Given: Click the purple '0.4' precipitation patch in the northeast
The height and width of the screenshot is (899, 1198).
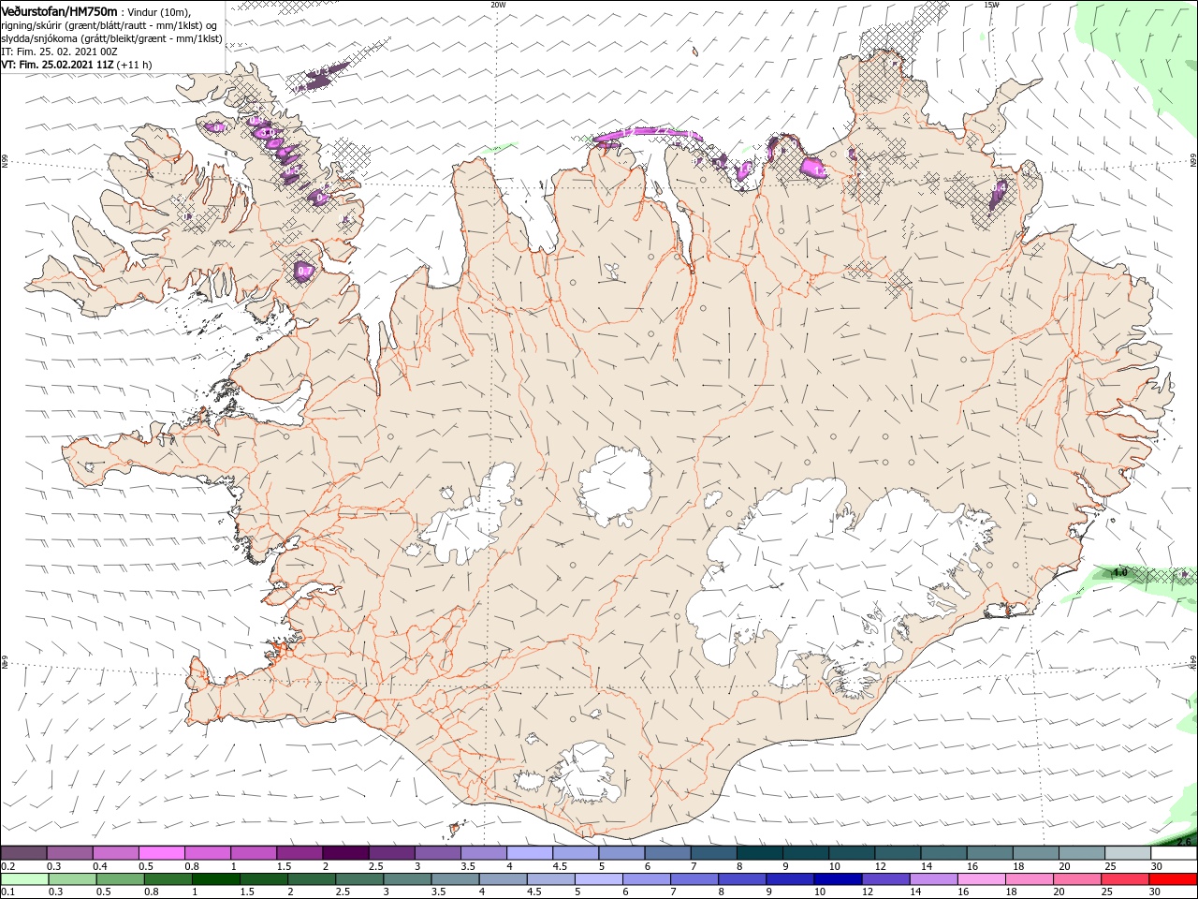Looking at the screenshot, I should pos(998,193).
